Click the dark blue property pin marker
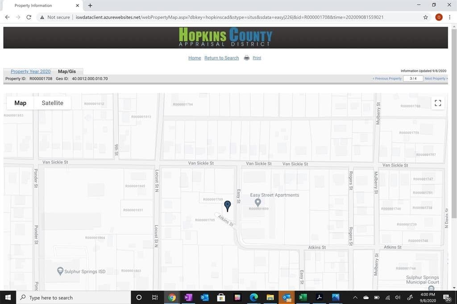This screenshot has width=457, height=304. click(227, 205)
